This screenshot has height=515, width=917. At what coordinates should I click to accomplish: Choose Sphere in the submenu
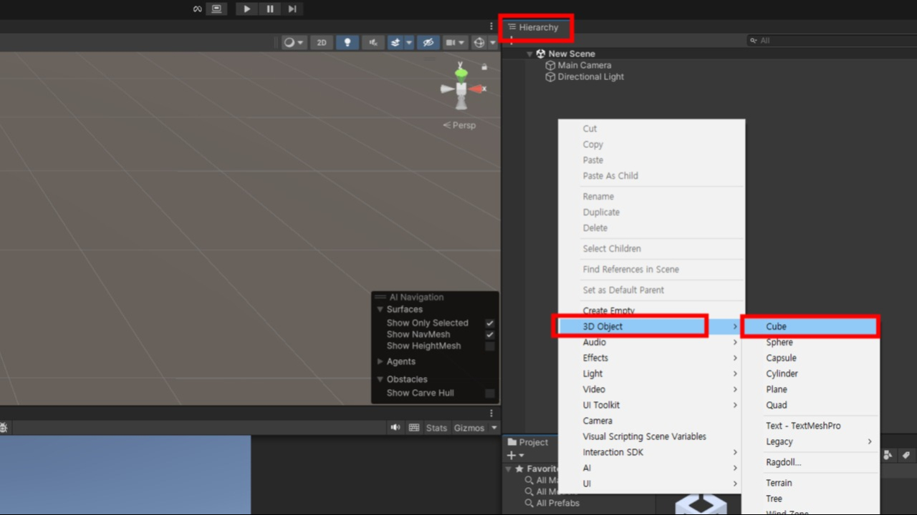pos(779,343)
